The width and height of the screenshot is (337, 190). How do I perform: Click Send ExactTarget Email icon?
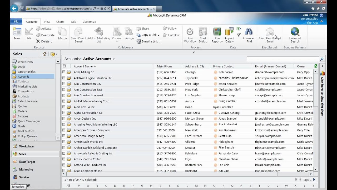270,32
